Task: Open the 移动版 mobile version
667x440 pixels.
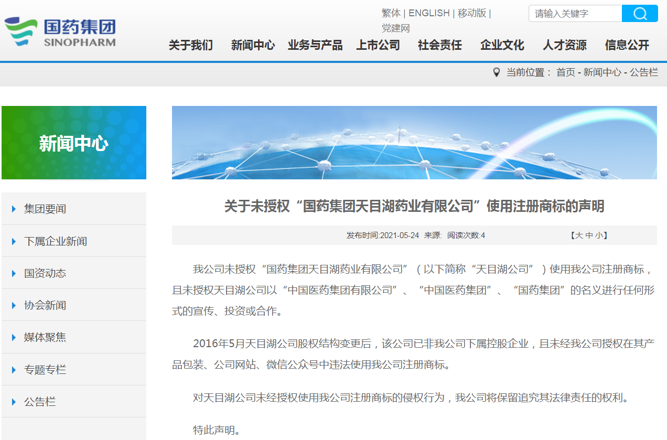Action: click(472, 13)
